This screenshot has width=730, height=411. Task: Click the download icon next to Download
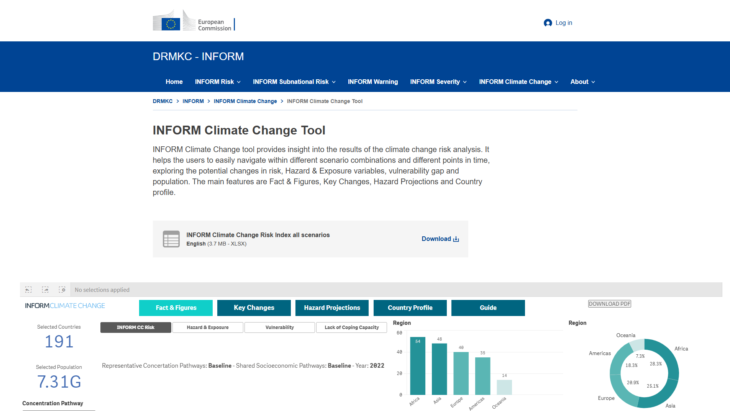[455, 239]
